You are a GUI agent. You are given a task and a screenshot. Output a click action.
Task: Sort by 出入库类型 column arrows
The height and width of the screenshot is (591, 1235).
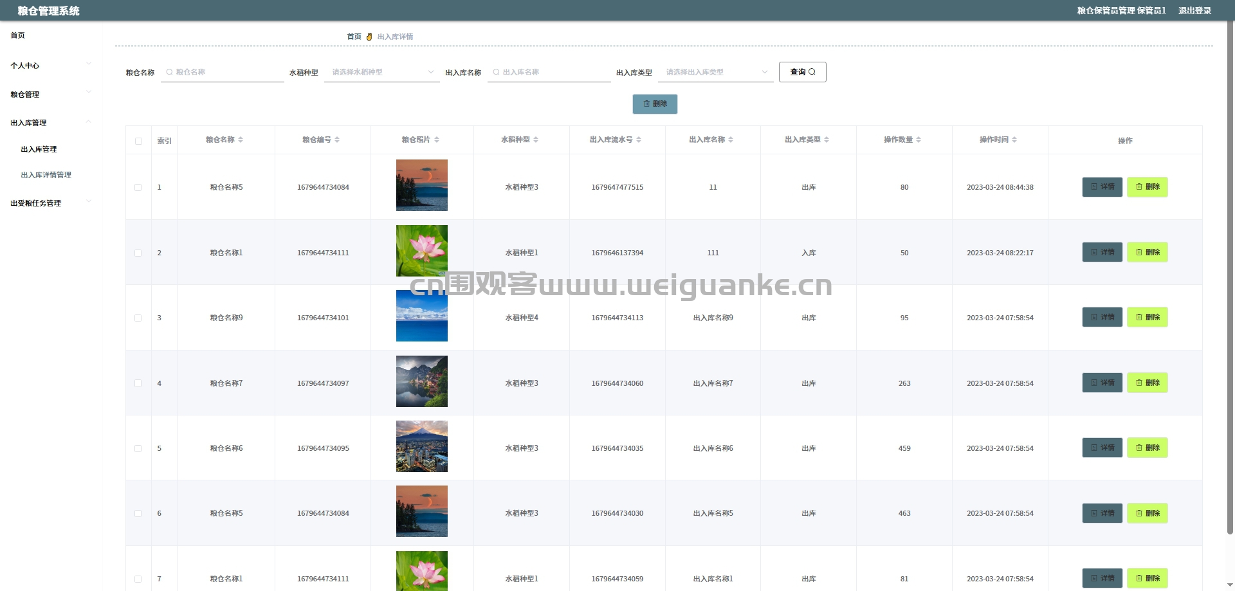pos(827,140)
